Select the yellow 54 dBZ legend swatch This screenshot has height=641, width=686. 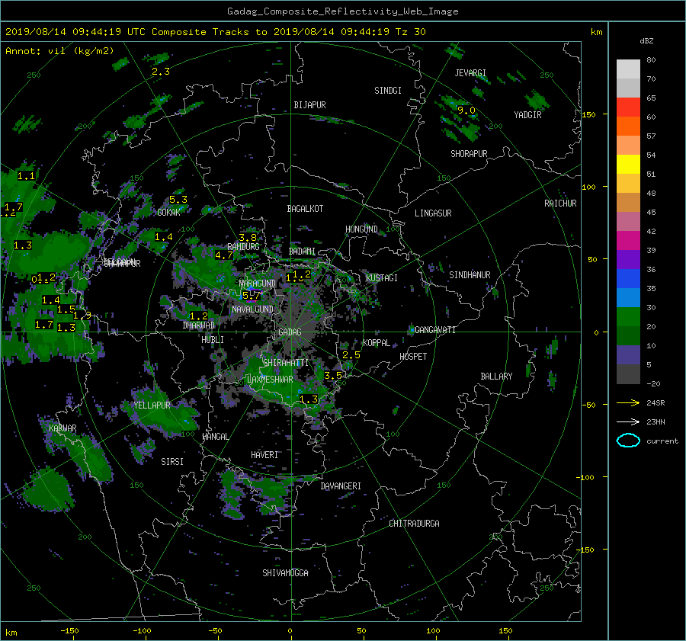tap(628, 165)
